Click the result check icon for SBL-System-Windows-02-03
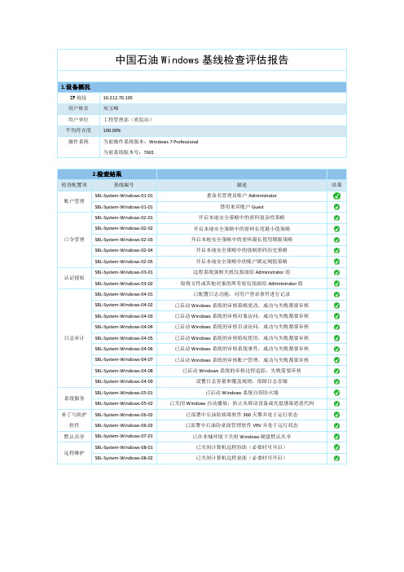The height and width of the screenshot is (572, 404). click(x=336, y=240)
